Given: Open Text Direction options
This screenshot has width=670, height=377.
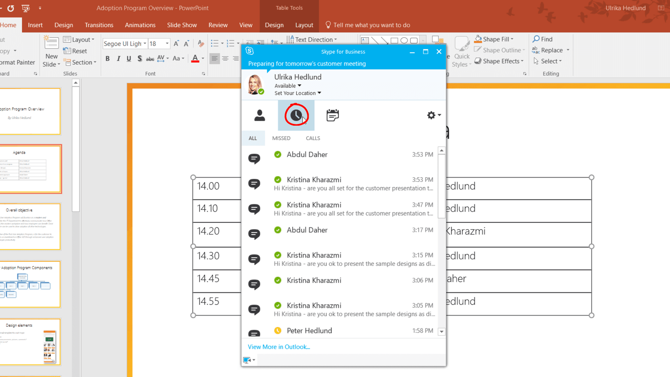Looking at the screenshot, I should tap(312, 39).
